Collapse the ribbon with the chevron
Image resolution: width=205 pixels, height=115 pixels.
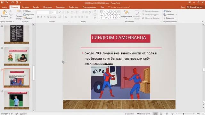tap(203, 22)
